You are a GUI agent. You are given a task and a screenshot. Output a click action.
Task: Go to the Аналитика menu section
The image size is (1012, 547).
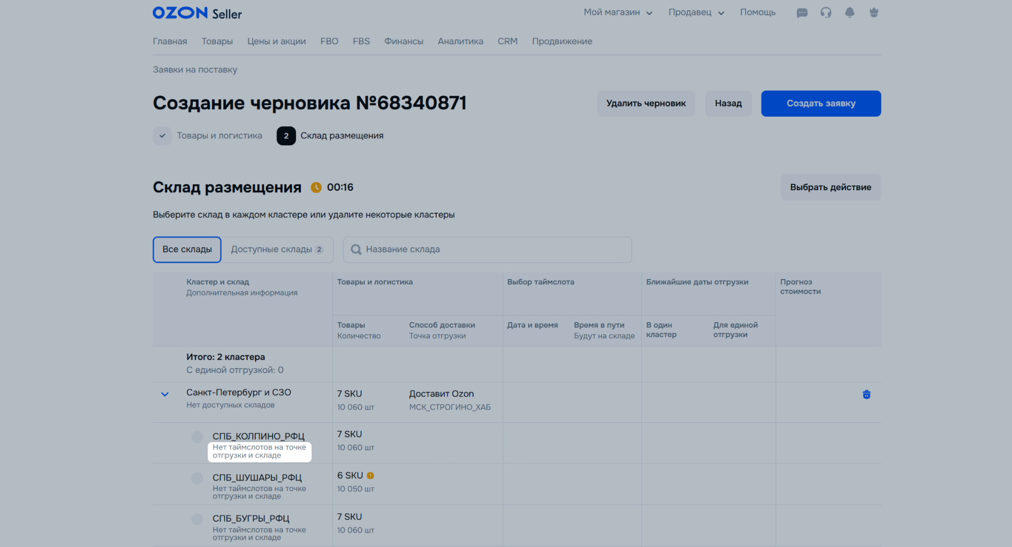pyautogui.click(x=460, y=42)
